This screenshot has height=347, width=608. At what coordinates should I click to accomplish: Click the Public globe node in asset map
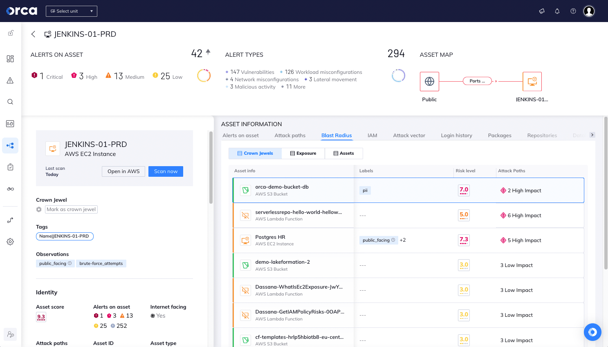[429, 81]
